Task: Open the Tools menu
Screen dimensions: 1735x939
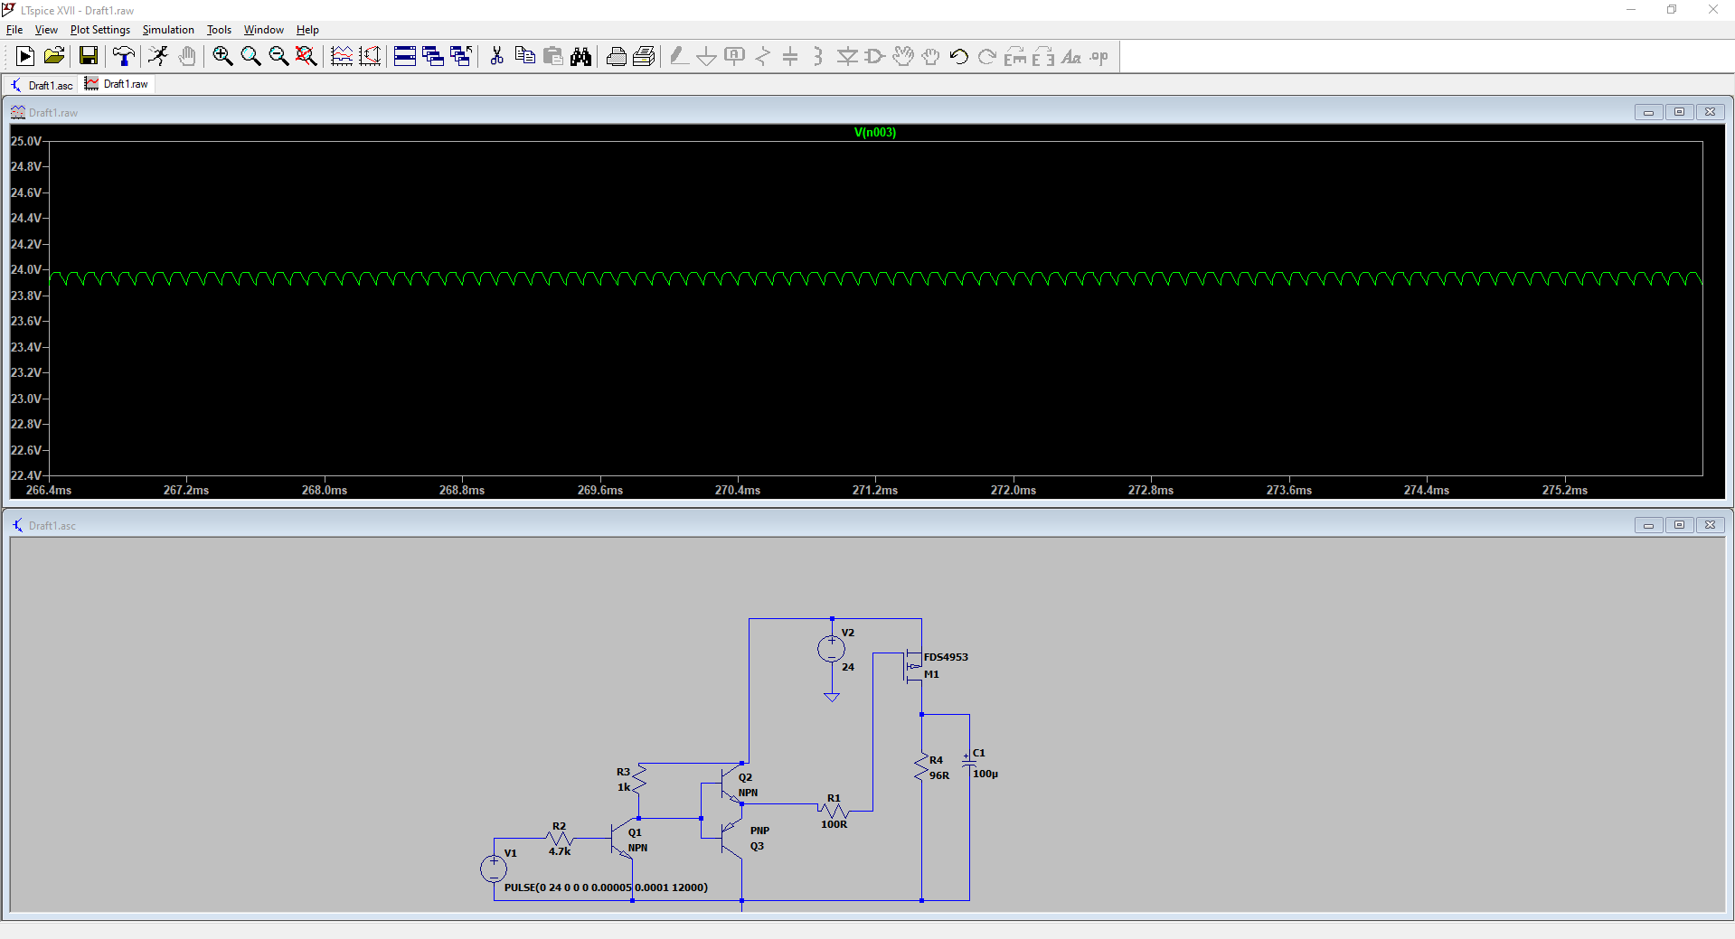Action: point(219,30)
